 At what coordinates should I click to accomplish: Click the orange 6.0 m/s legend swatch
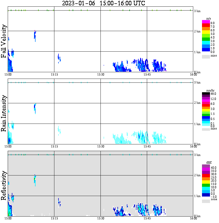click(x=206, y=29)
